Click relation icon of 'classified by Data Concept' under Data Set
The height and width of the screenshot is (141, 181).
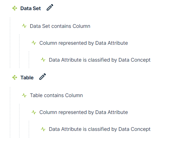43,60
